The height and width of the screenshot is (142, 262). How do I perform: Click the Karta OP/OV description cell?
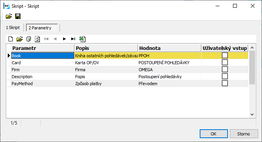point(106,63)
